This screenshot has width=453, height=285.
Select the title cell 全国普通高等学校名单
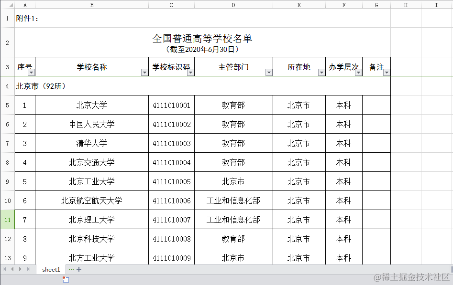pyautogui.click(x=202, y=42)
